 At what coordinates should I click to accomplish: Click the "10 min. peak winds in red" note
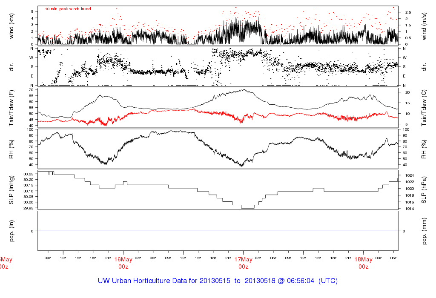[68, 9]
